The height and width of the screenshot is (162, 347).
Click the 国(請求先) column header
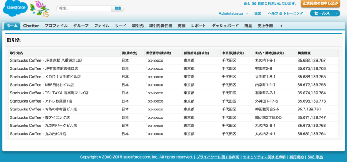[132, 53]
